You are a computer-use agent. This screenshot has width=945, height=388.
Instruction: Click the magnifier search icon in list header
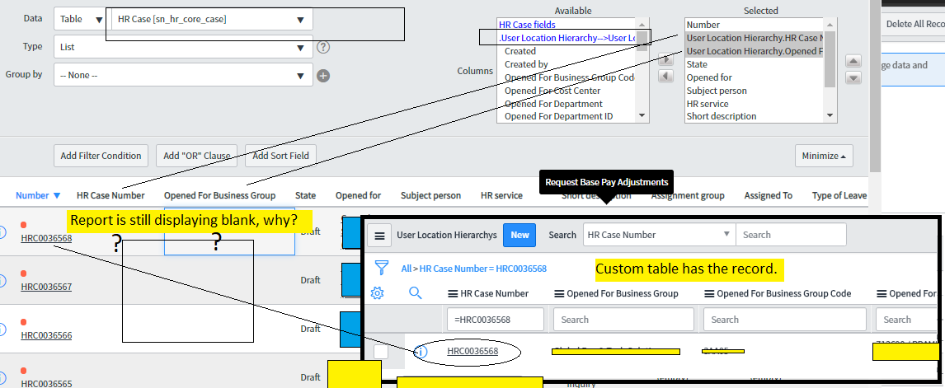(x=416, y=292)
